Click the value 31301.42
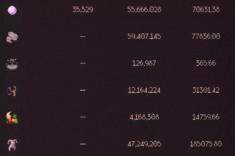This screenshot has height=156, width=235. click(206, 90)
